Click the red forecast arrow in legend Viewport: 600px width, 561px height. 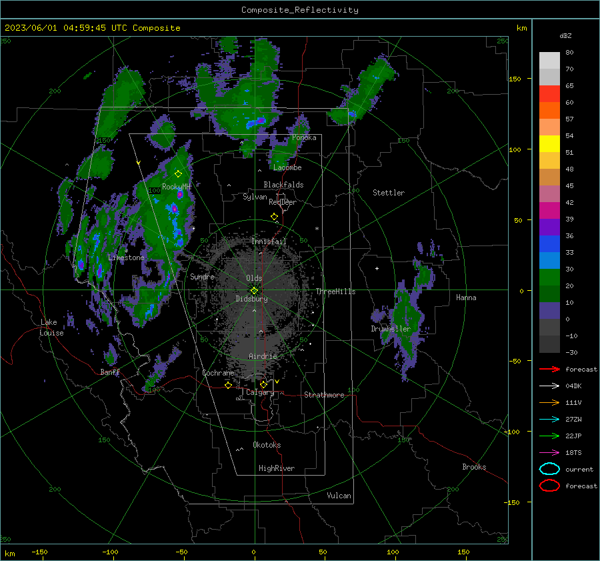549,369
